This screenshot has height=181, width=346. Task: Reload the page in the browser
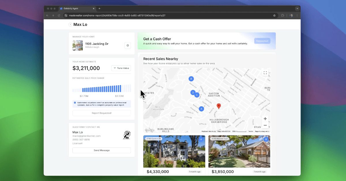59,16
